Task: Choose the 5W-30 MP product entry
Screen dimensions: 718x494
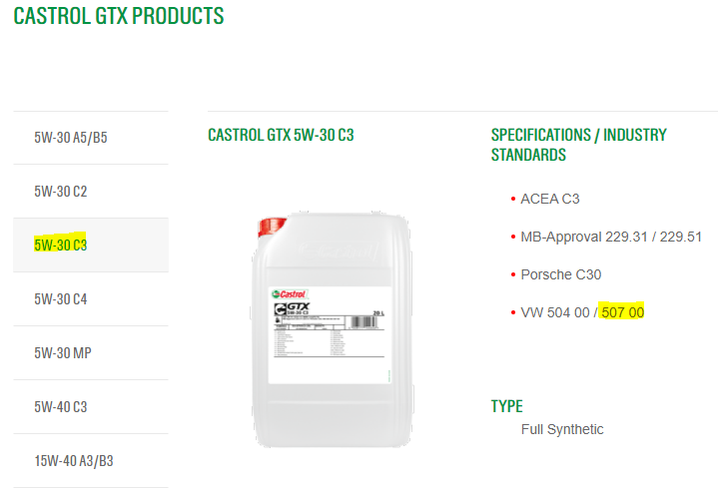Action: (x=91, y=353)
